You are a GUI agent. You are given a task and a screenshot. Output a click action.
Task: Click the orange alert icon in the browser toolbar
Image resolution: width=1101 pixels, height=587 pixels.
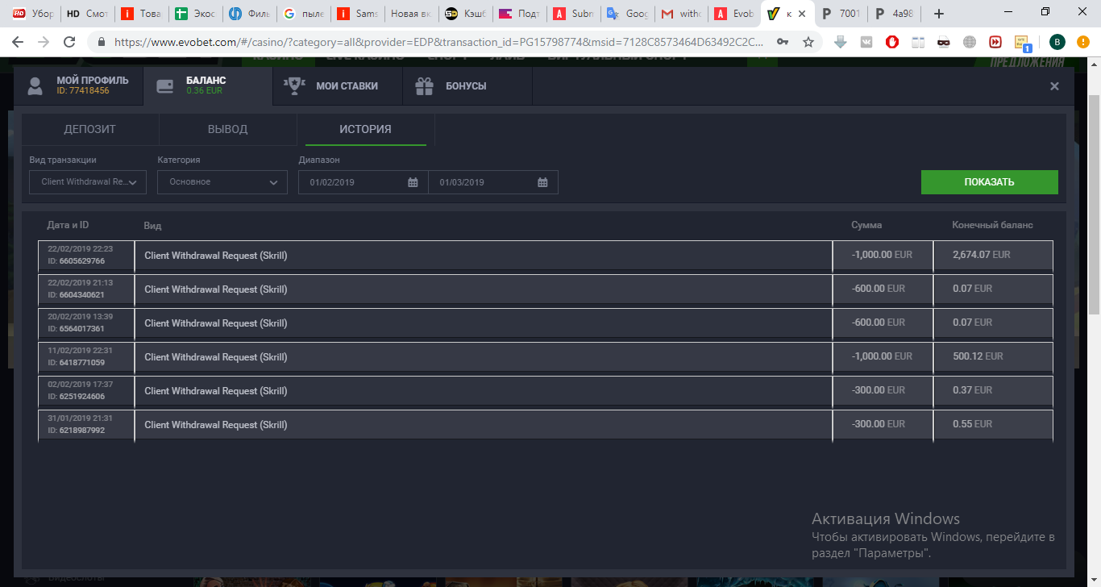[1083, 42]
